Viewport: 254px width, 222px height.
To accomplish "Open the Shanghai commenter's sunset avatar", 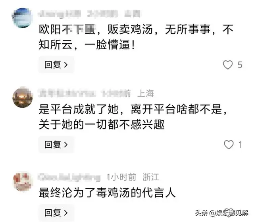I will pos(23,98).
